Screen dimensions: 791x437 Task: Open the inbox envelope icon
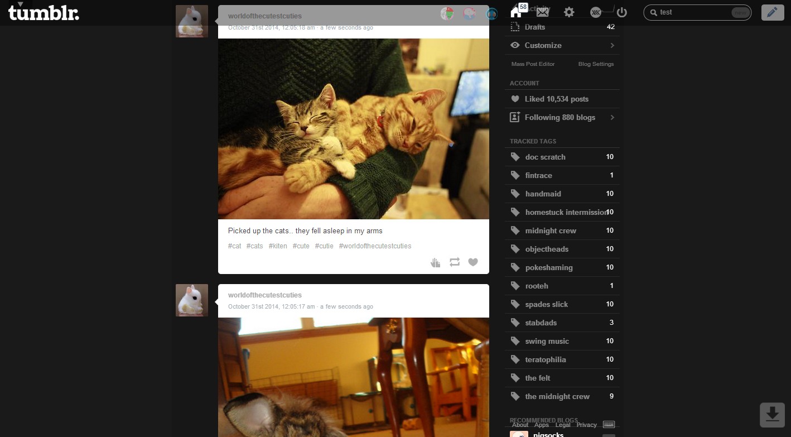(x=542, y=12)
